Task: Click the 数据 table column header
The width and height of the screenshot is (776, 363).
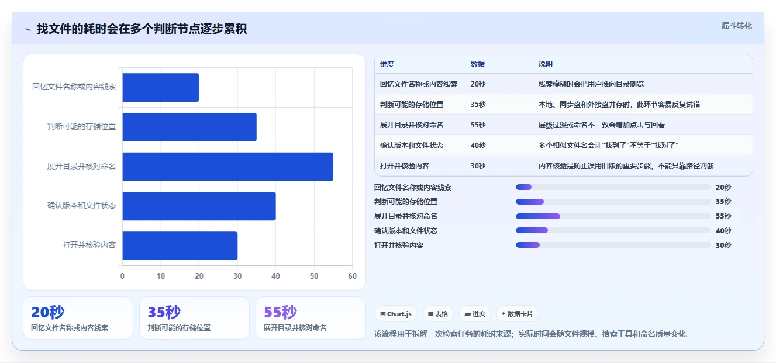Action: [x=477, y=64]
